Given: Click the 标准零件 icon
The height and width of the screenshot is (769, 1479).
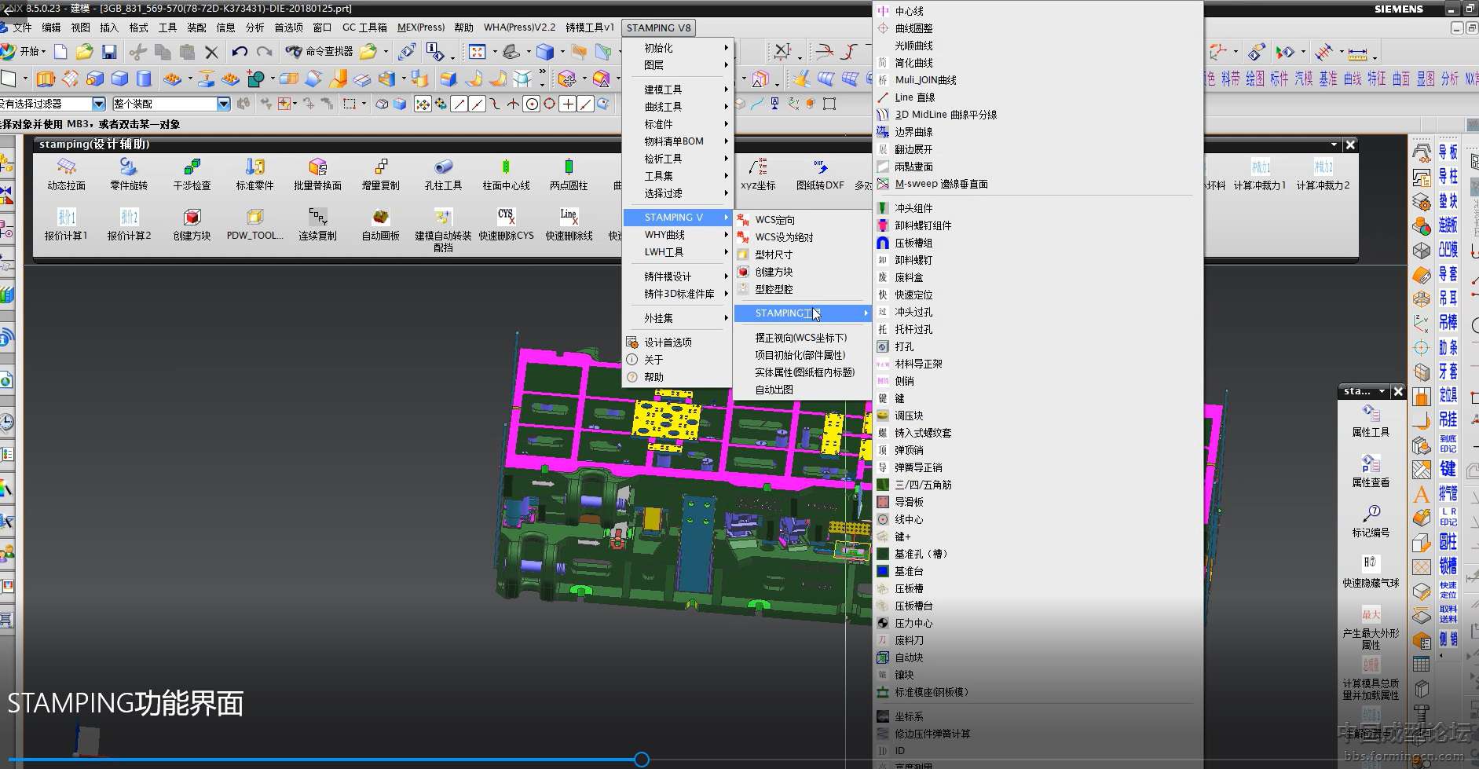Looking at the screenshot, I should pyautogui.click(x=254, y=167).
